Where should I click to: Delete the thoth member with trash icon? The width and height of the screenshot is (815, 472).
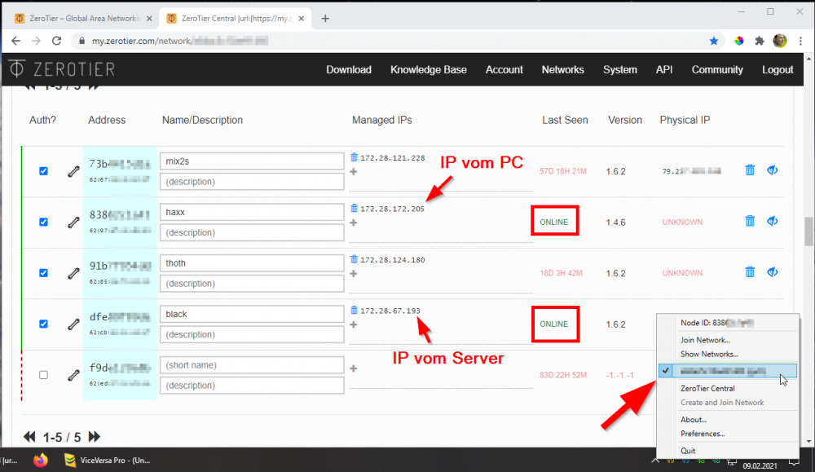point(750,271)
